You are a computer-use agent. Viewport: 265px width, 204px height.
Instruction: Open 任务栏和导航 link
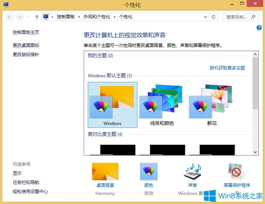pyautogui.click(x=26, y=182)
